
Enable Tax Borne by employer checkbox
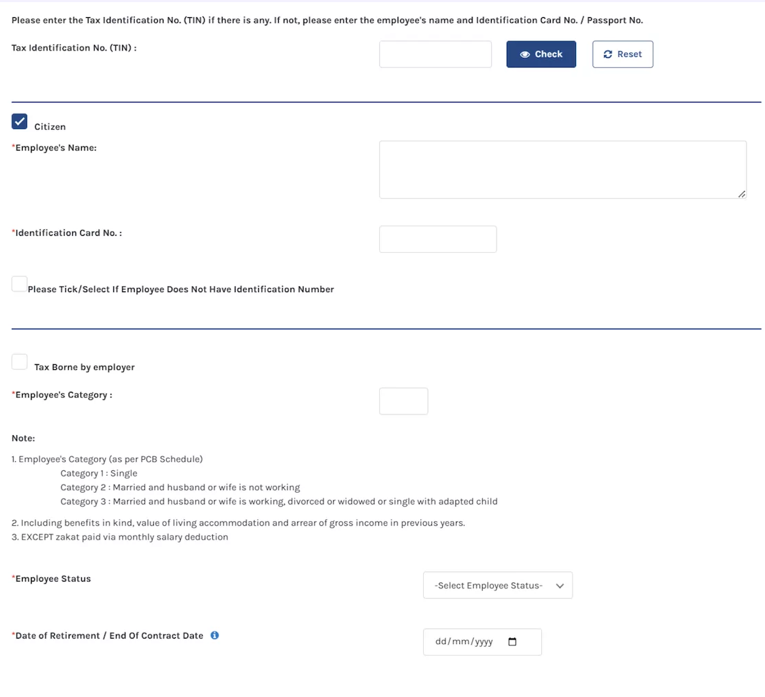click(19, 362)
